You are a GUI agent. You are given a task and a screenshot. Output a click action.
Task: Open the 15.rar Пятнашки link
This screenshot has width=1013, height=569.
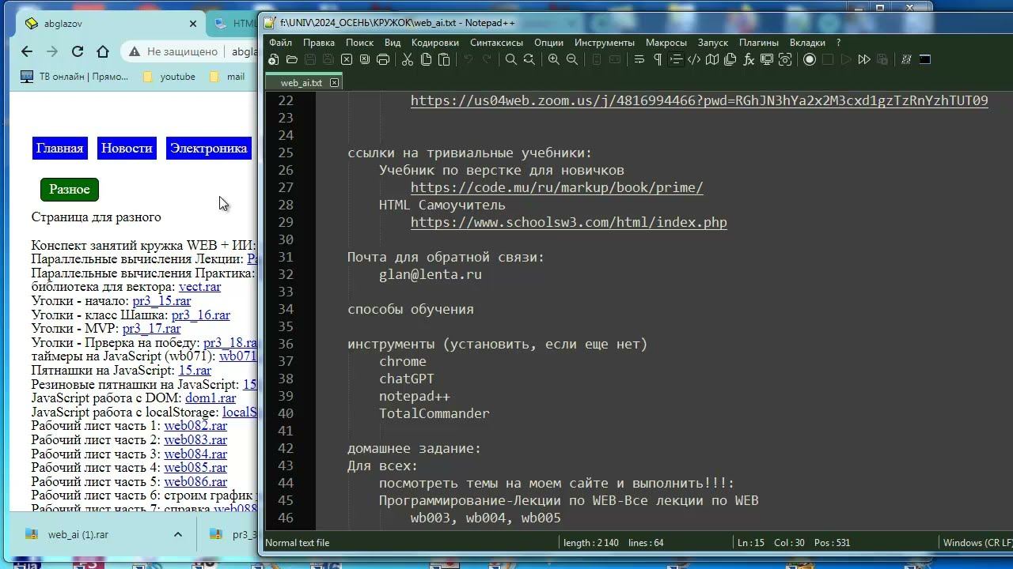click(195, 370)
